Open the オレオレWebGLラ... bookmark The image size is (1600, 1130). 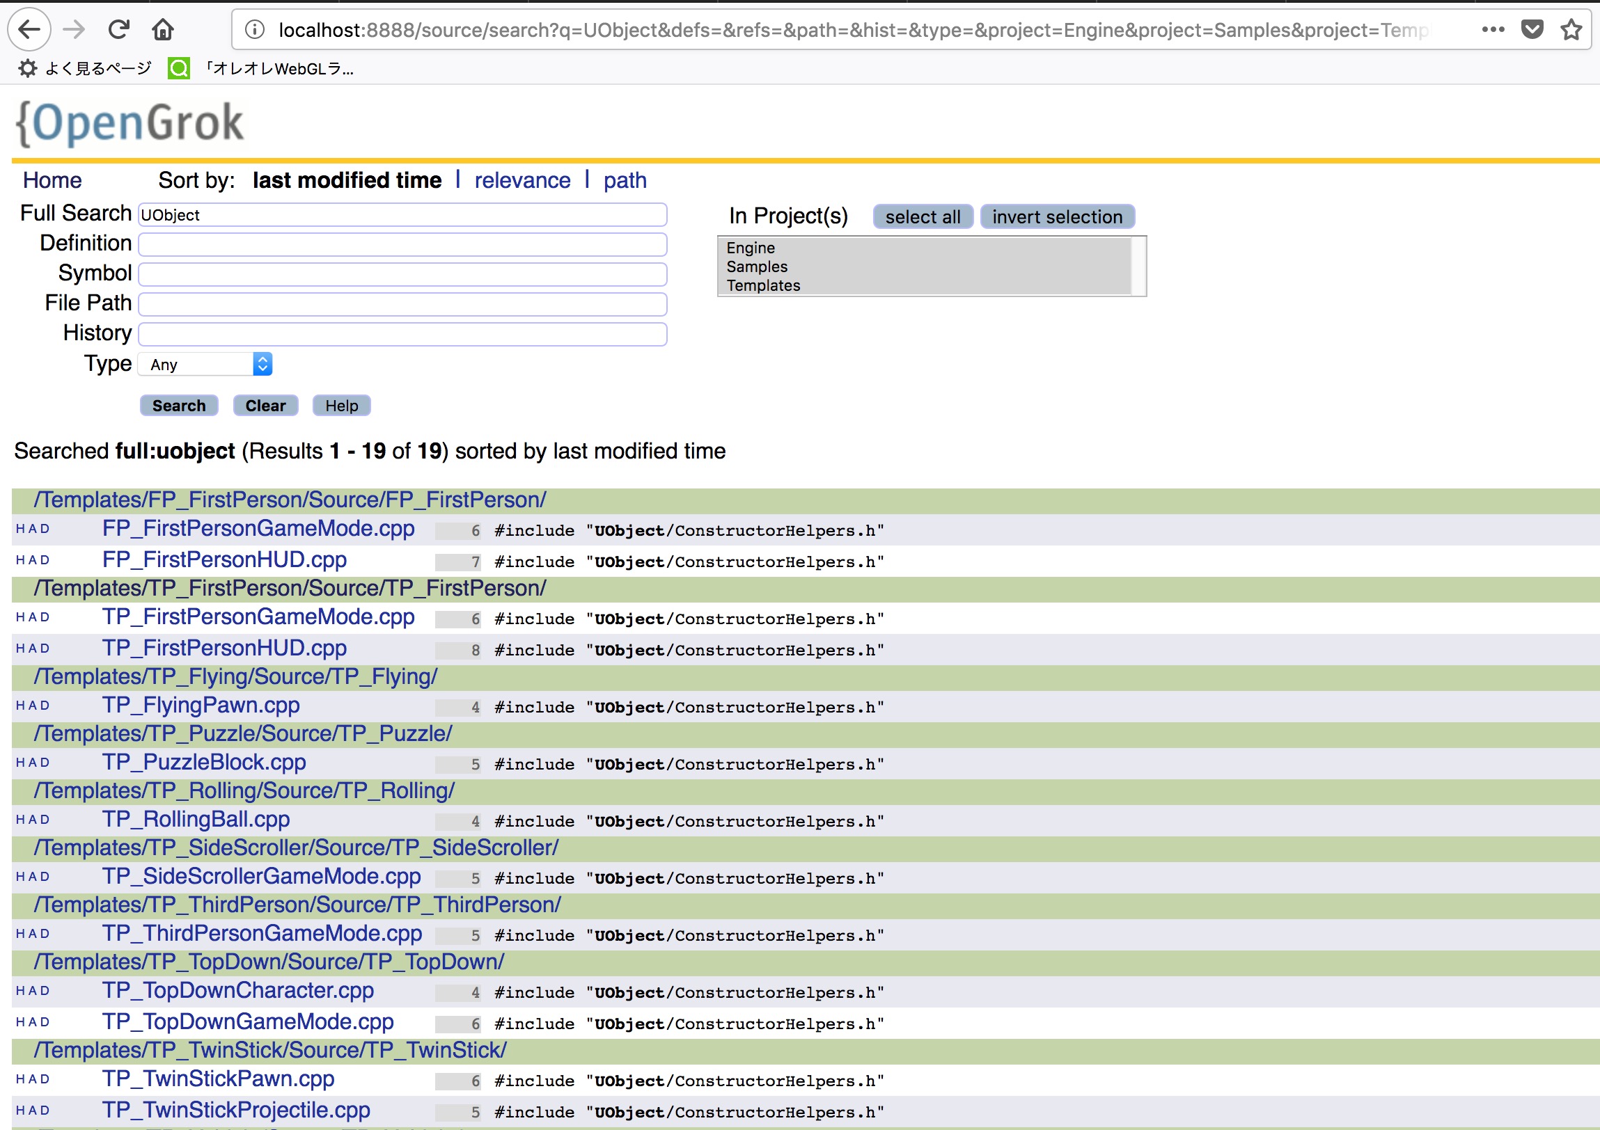coord(279,68)
